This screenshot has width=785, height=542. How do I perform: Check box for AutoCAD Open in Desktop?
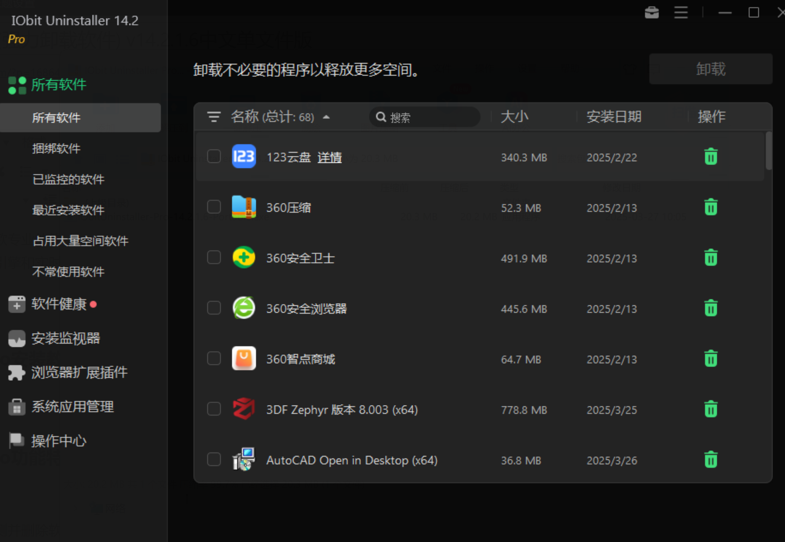coord(214,459)
